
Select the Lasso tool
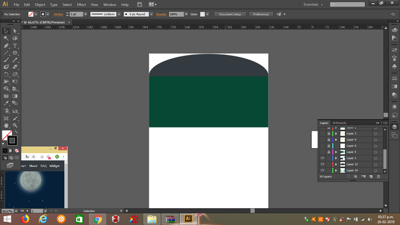[15, 38]
